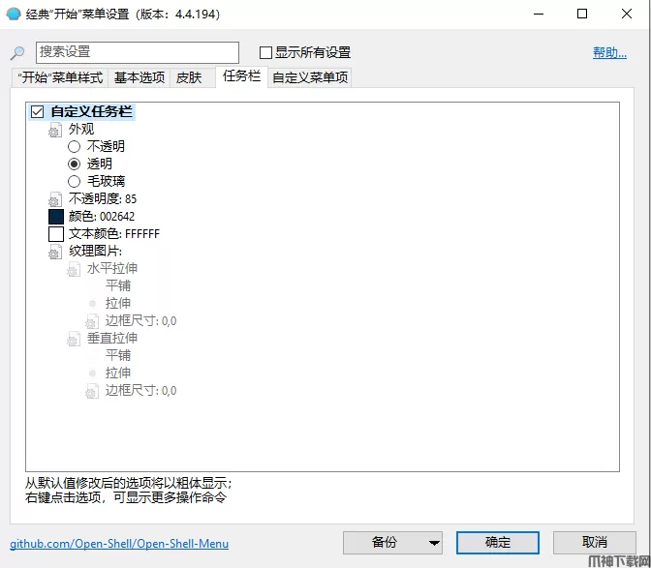Click the settings icon beside 纹理图片
651x568 pixels.
click(x=55, y=252)
